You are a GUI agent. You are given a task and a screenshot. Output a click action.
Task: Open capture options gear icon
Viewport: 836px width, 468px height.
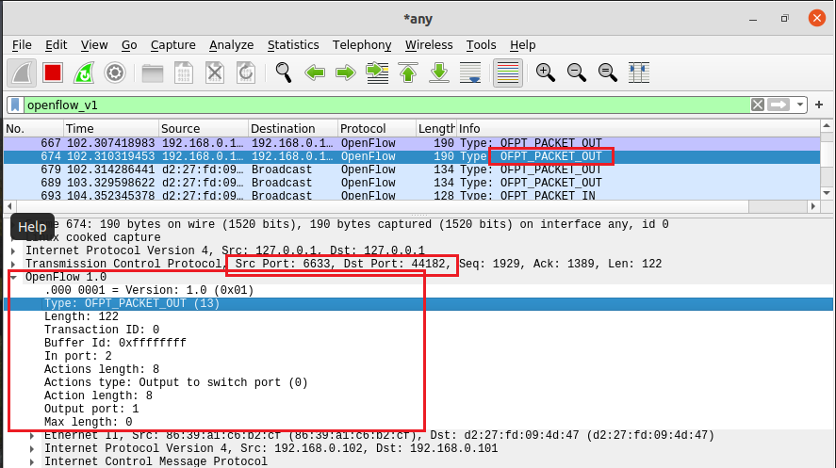[x=115, y=73]
